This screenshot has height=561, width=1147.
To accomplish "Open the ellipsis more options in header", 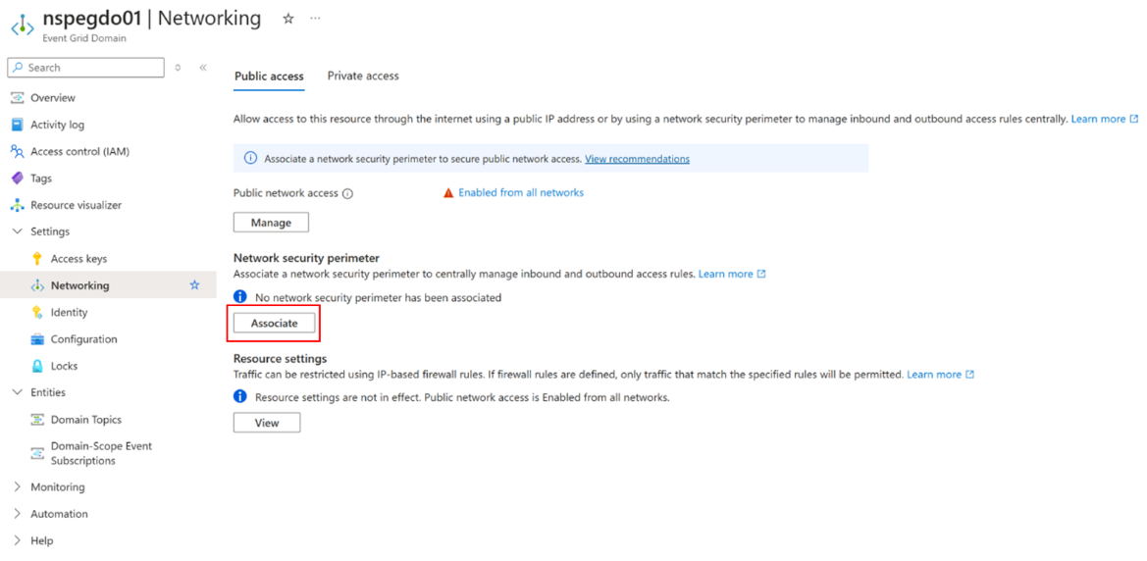I will tap(315, 19).
